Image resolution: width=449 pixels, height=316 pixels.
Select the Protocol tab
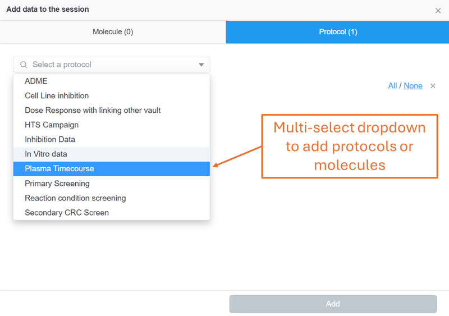pyautogui.click(x=337, y=32)
